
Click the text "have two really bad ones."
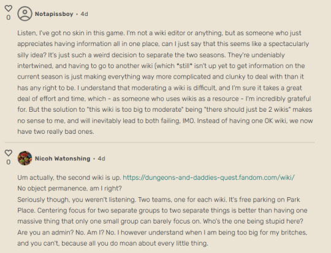click(56, 131)
